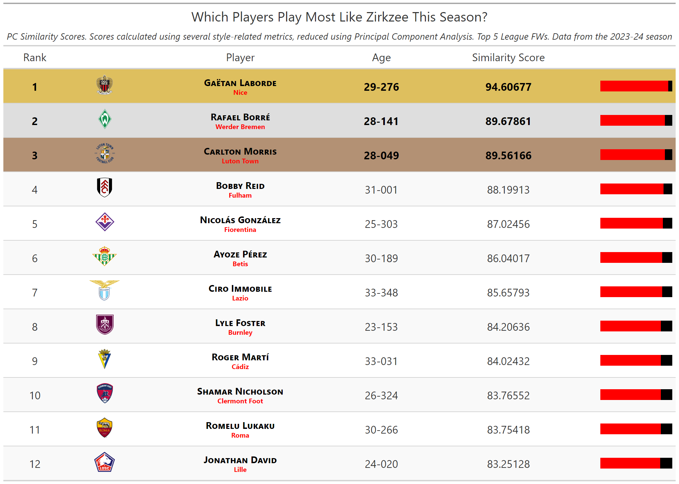Click the Romelu Lukaku name
Image resolution: width=679 pixels, height=484 pixels.
click(240, 426)
